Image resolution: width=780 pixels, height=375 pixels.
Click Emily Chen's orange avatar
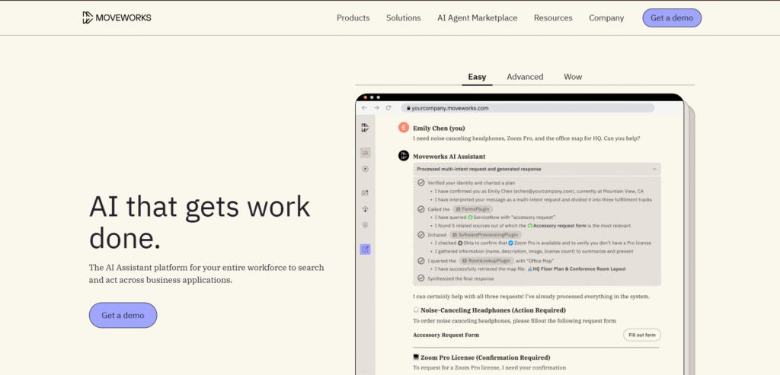click(404, 128)
